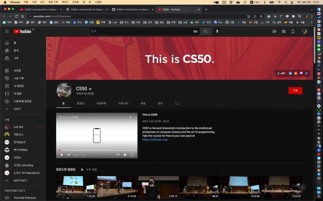The width and height of the screenshot is (323, 201).
Task: Open the 방문 기록 menu in menu bar
Action: pyautogui.click(x=53, y=2)
